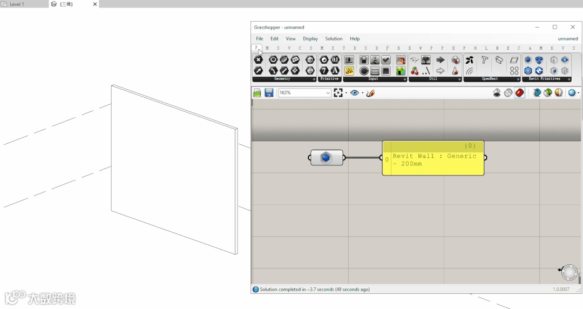Toggle red shaded preview mode
This screenshot has height=309, width=583.
(x=520, y=93)
